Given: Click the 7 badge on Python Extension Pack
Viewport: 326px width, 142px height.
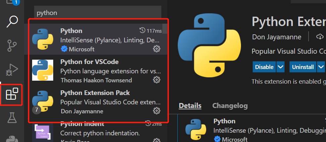Looking at the screenshot, I should [x=36, y=110].
